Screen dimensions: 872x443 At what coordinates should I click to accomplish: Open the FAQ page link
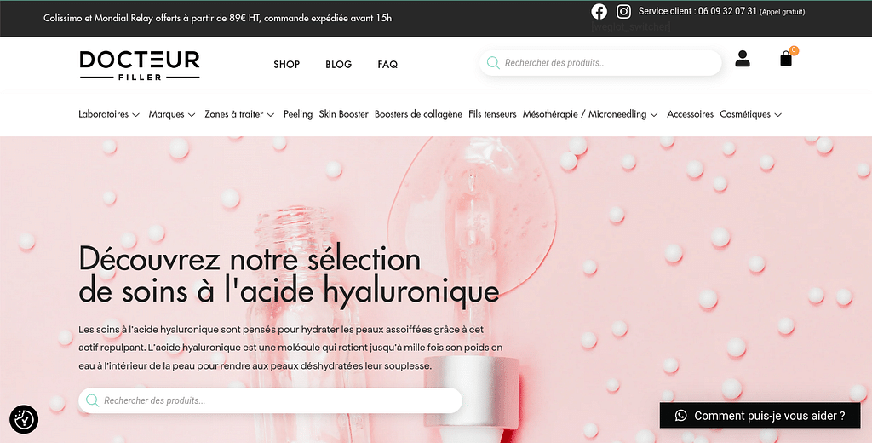pyautogui.click(x=387, y=65)
